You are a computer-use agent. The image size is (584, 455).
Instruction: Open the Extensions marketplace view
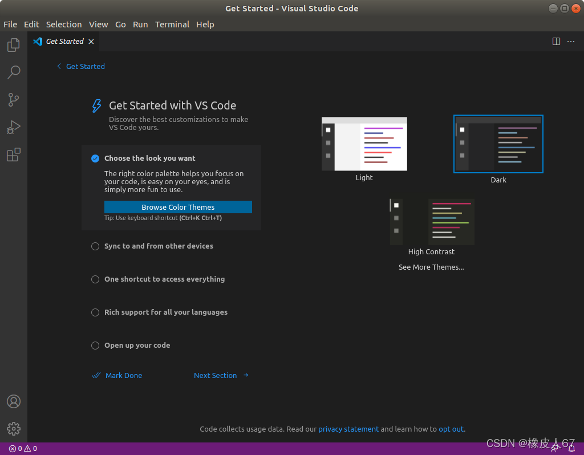tap(13, 155)
